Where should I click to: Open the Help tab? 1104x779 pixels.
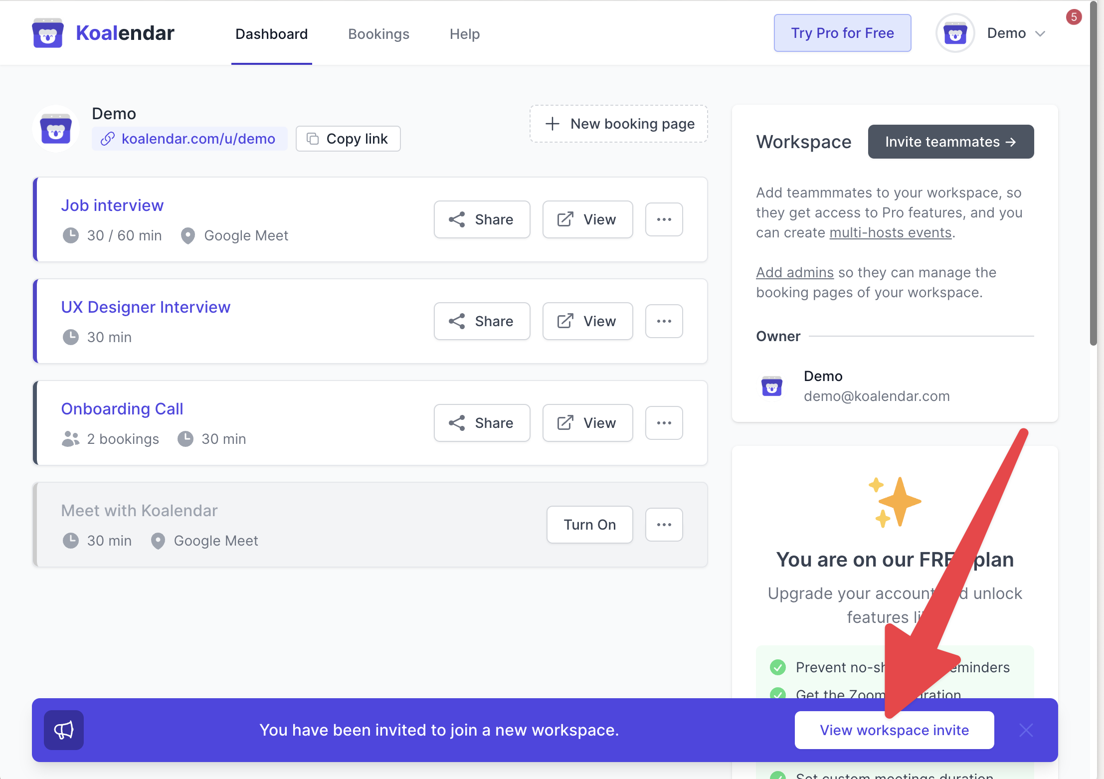465,34
